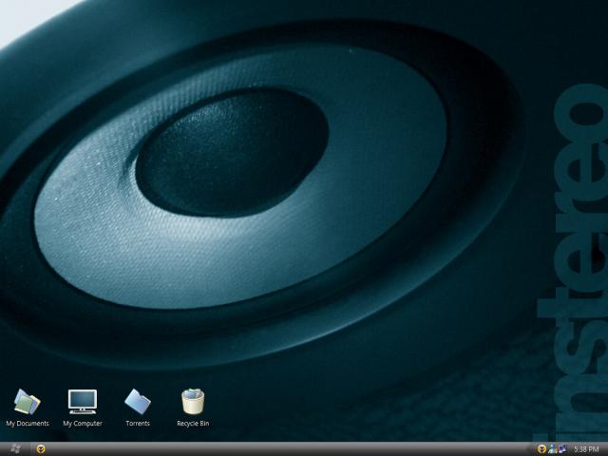This screenshot has width=608, height=456.
Task: Click the 5:38 PM taskbar clock
Action: (x=586, y=449)
